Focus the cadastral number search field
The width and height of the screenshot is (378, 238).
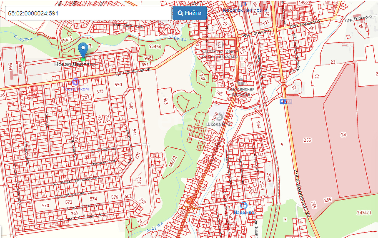click(x=88, y=13)
